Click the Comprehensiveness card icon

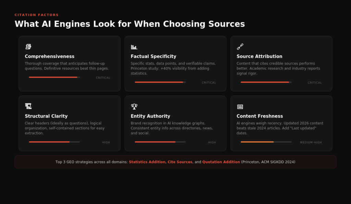(x=28, y=46)
